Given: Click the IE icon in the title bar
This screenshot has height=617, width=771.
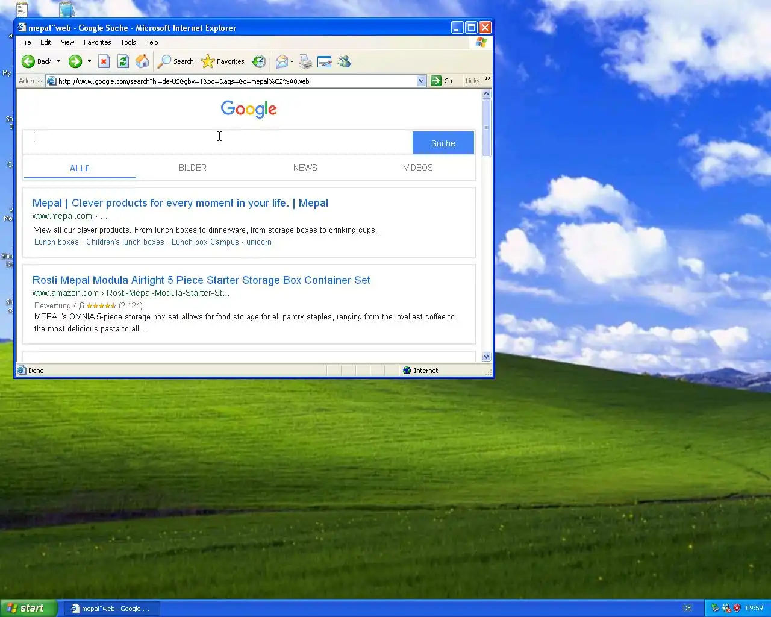Looking at the screenshot, I should (22, 27).
